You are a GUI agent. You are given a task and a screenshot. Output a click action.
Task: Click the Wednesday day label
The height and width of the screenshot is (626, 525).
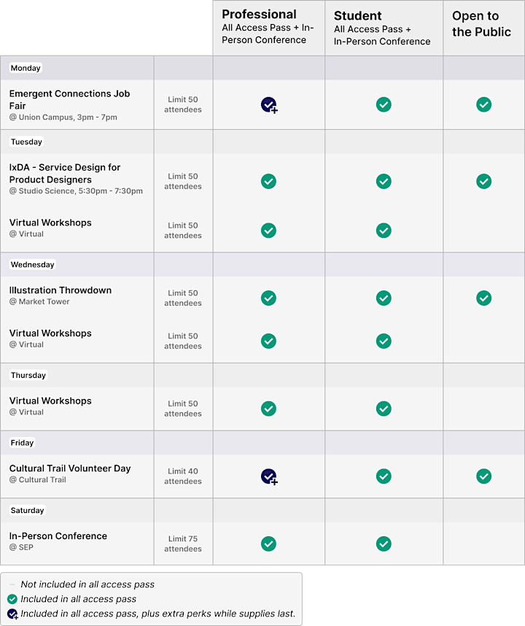[x=32, y=265]
